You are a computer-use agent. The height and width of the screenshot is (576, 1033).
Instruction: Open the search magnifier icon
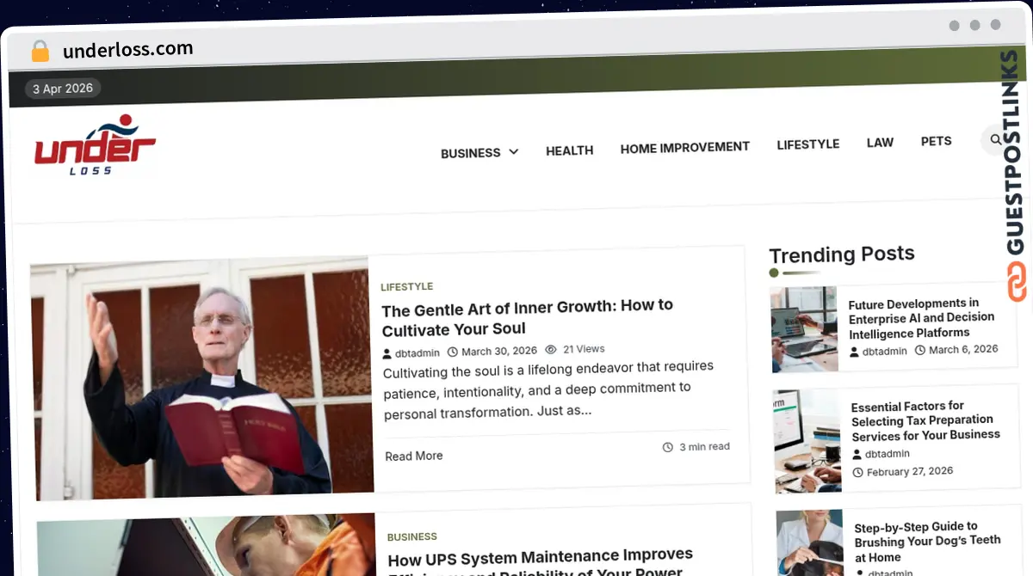point(995,139)
